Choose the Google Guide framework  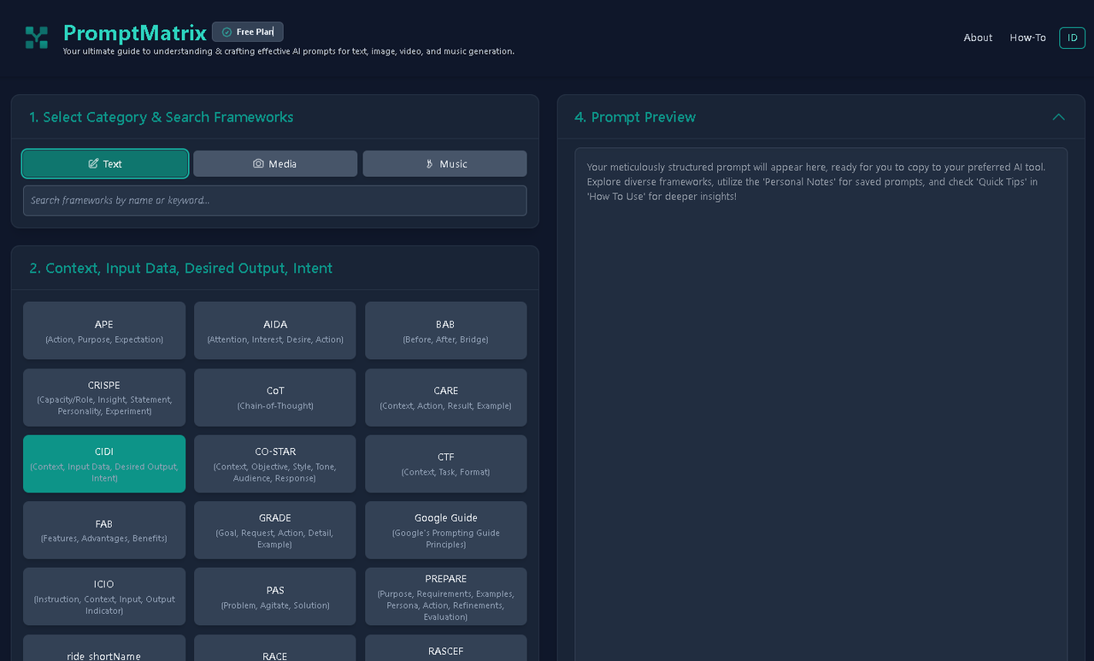click(x=445, y=530)
